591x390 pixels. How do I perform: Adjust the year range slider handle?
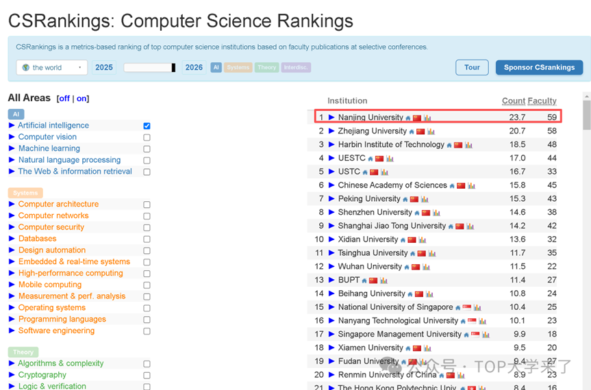point(173,67)
